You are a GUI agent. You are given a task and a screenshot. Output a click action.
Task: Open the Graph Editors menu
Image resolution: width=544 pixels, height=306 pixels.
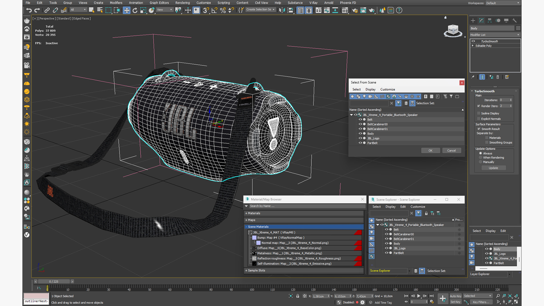click(x=159, y=3)
